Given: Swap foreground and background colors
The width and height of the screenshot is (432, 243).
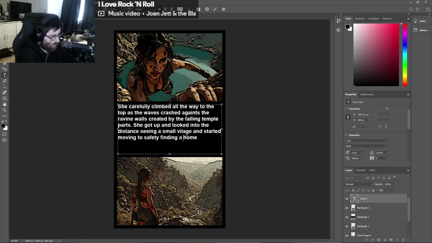Looking at the screenshot, I should [x=6, y=121].
